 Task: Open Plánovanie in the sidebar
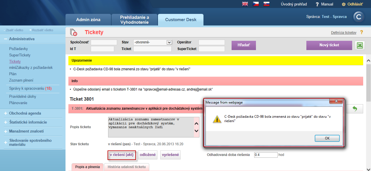pos(18,103)
